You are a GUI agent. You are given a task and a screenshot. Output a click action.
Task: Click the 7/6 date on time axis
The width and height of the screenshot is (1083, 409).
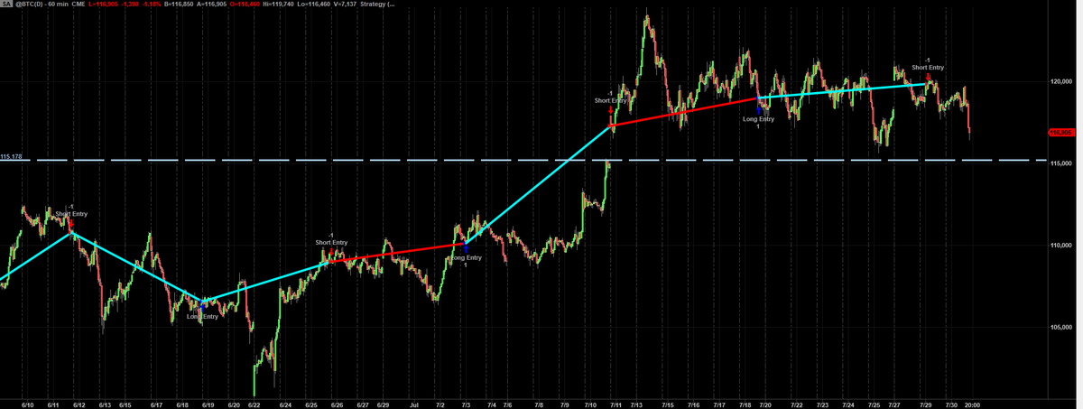click(507, 405)
